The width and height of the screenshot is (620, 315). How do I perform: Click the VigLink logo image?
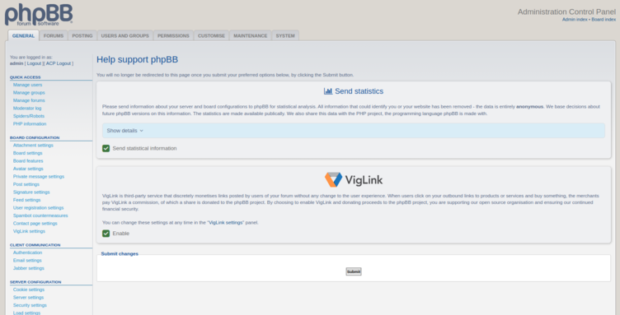pyautogui.click(x=354, y=180)
